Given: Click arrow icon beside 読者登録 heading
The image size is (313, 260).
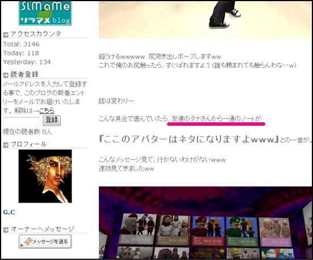Looking at the screenshot, I should [x=6, y=75].
